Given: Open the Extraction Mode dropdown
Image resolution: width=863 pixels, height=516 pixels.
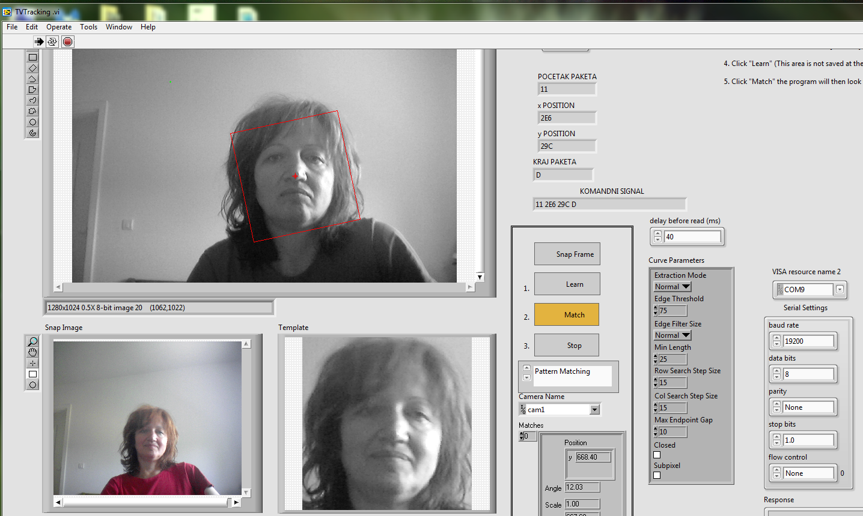Looking at the screenshot, I should 686,287.
